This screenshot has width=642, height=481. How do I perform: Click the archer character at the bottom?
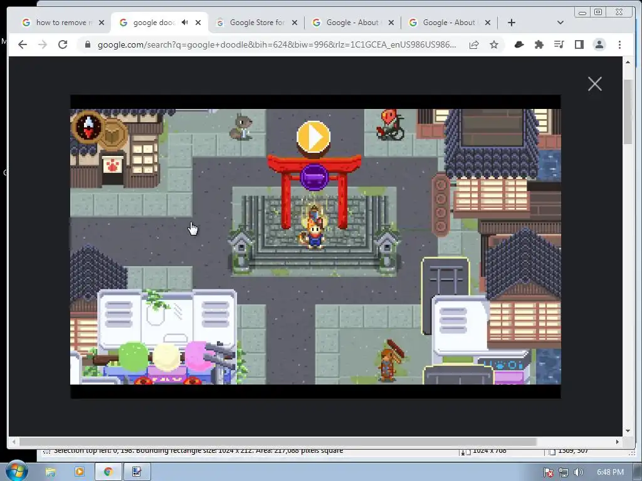390,361
